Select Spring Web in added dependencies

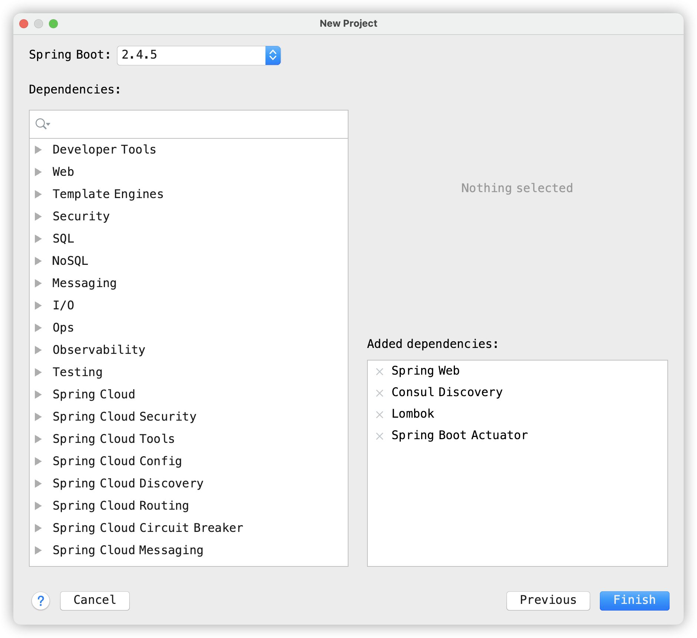click(x=426, y=371)
